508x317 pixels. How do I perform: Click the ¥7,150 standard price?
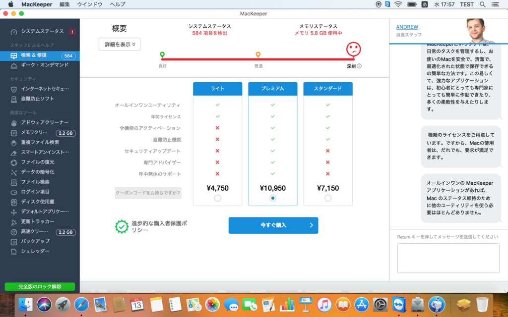[328, 188]
